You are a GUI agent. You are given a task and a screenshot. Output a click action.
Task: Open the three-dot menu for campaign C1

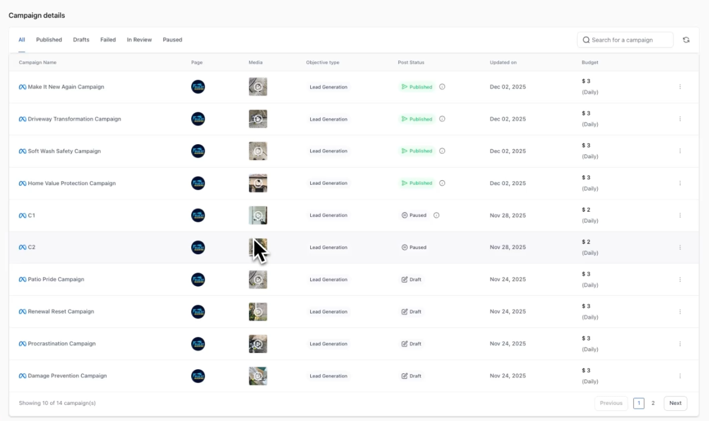tap(680, 215)
